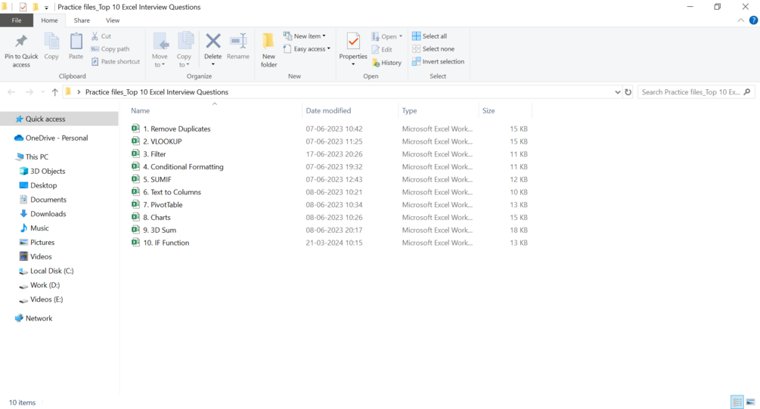
Task: Open the recent locations dropdown
Action: tap(42, 92)
